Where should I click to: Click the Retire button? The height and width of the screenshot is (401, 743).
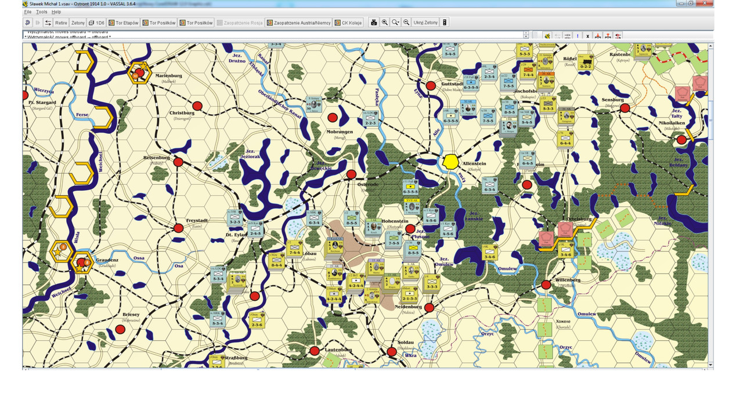pos(61,23)
